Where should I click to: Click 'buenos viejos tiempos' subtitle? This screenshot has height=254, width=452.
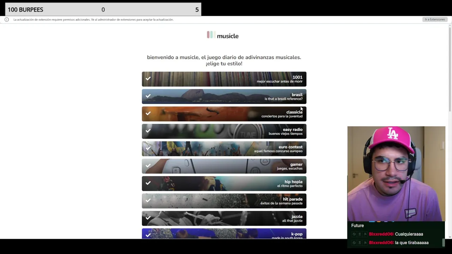pos(286,134)
